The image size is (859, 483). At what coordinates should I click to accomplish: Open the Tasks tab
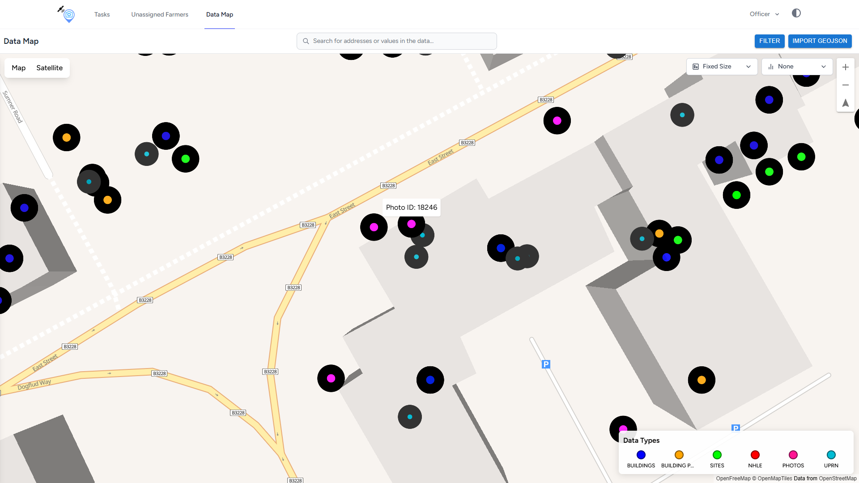[x=102, y=14]
